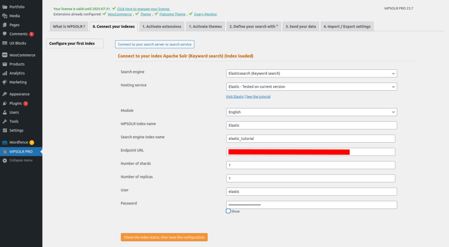Click the Wordfence notification badge
Image resolution: width=449 pixels, height=247 pixels.
point(32,143)
